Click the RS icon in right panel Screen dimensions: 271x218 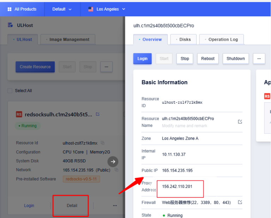point(267,96)
